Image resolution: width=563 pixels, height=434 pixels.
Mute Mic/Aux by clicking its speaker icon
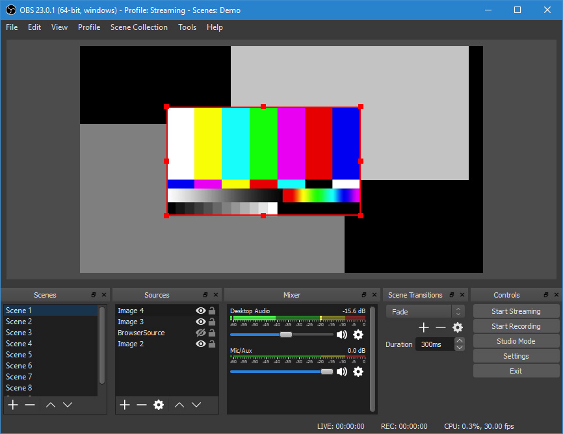[341, 372]
